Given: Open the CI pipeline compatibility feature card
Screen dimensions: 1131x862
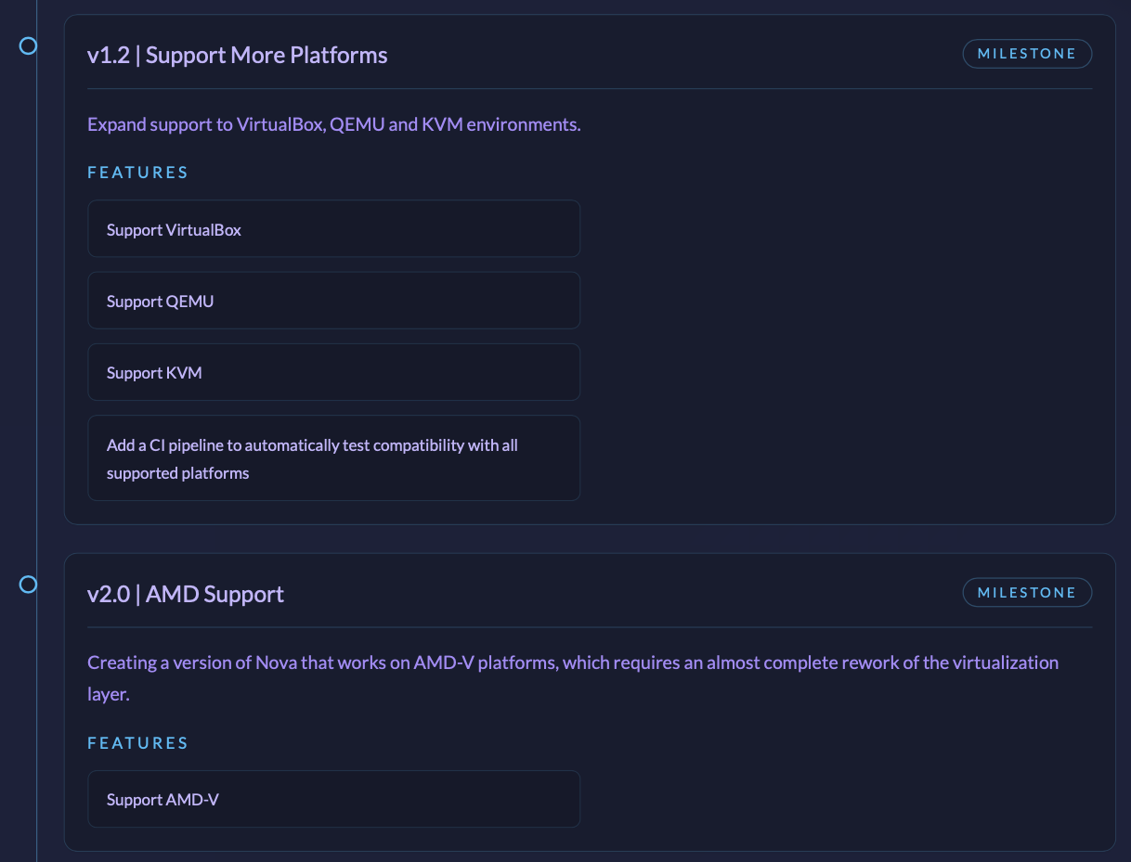Looking at the screenshot, I should pos(333,458).
